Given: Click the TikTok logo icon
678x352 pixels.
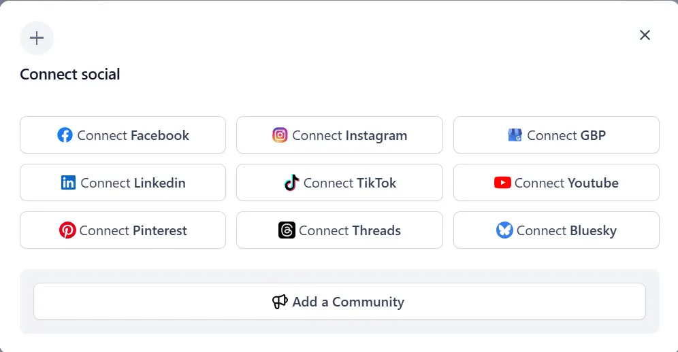Looking at the screenshot, I should [291, 183].
